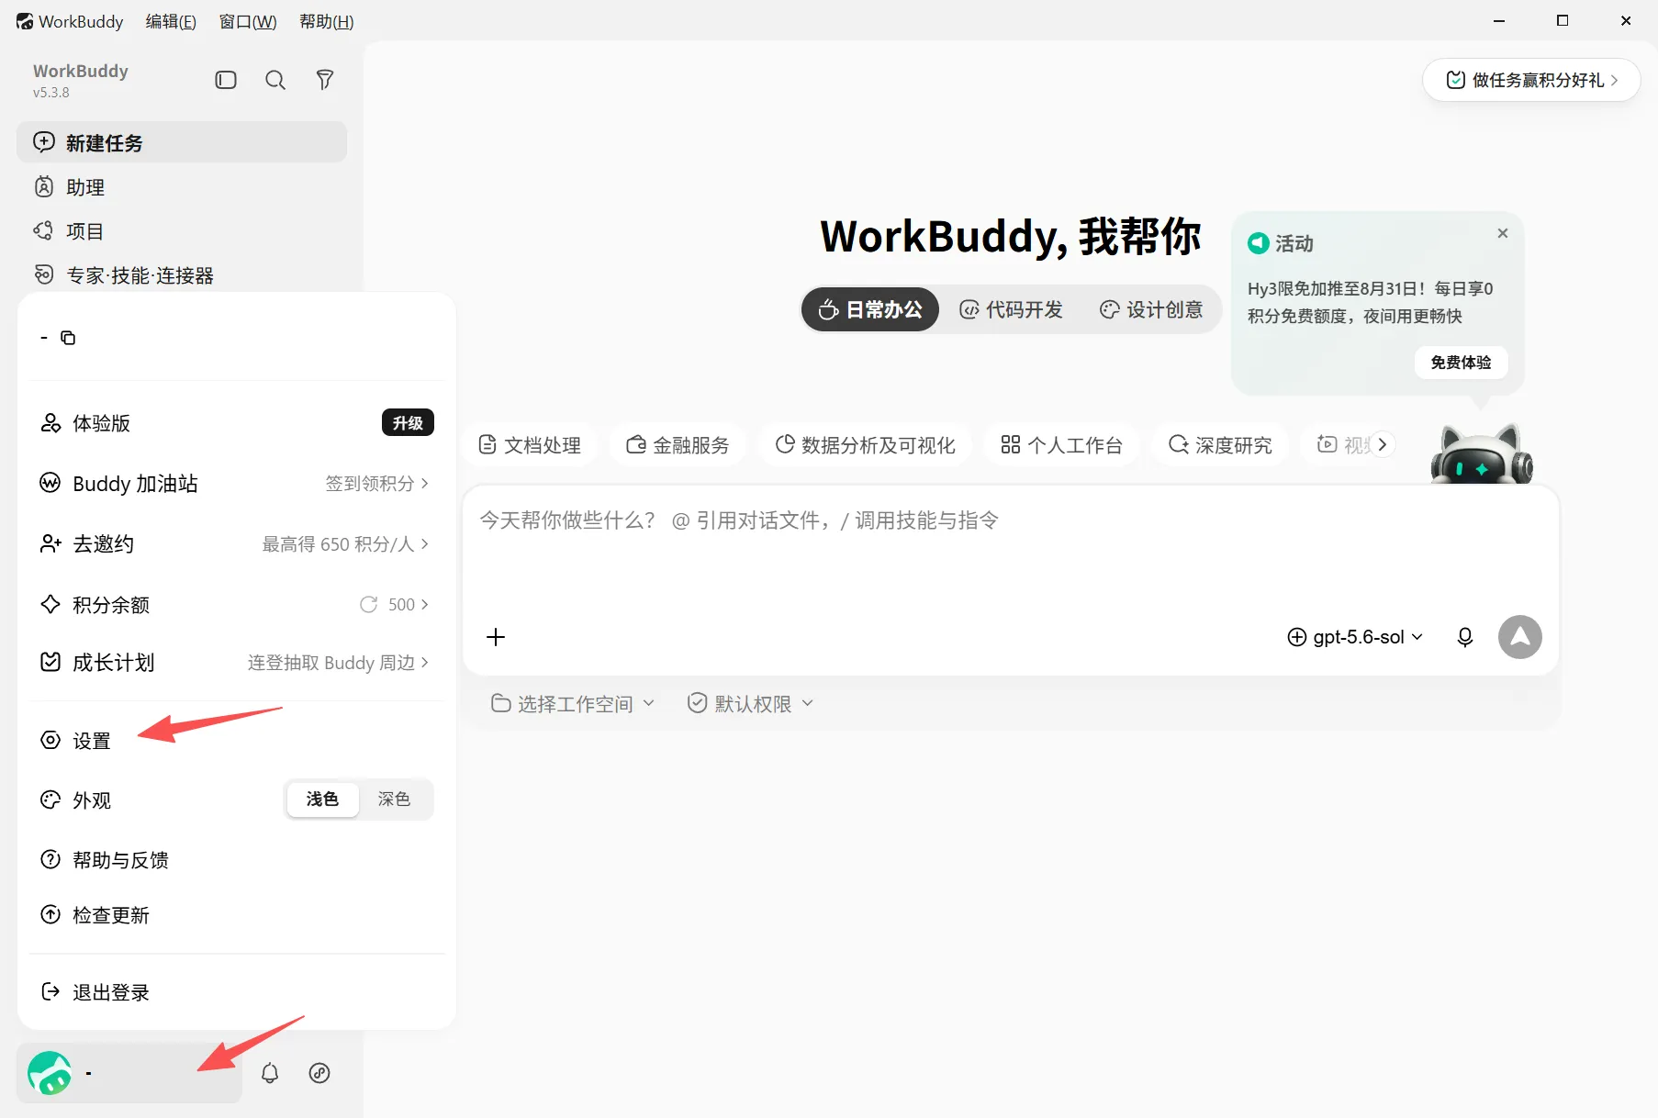The width and height of the screenshot is (1658, 1118).
Task: Switch appearance to 浅色 light mode
Action: [x=322, y=799]
